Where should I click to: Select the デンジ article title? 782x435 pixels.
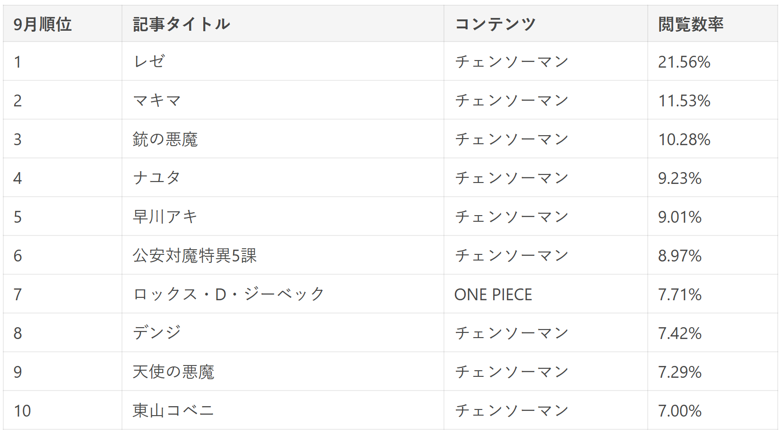click(157, 333)
